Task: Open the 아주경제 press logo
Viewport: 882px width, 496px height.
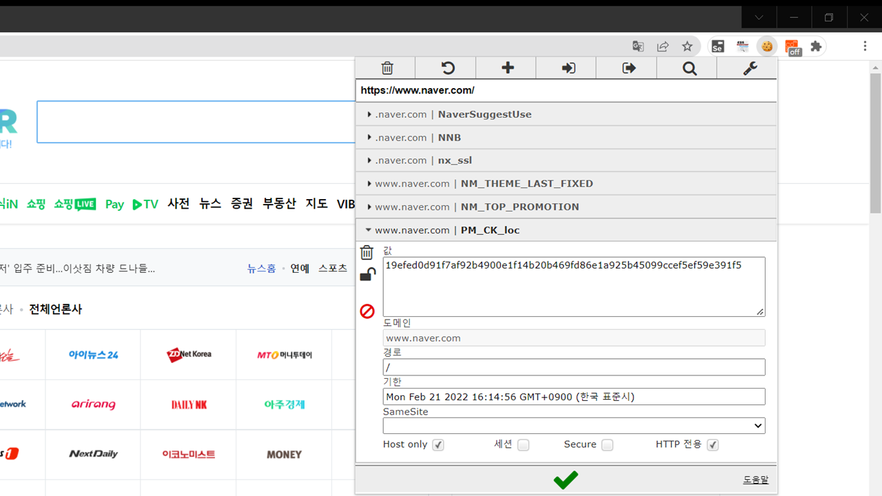Action: (285, 404)
